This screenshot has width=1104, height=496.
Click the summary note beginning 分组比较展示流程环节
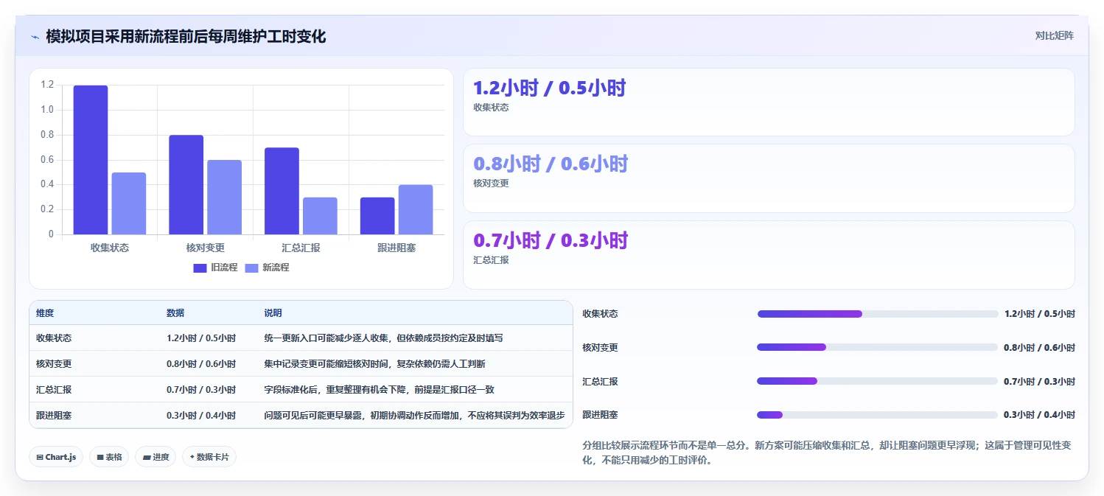(826, 453)
